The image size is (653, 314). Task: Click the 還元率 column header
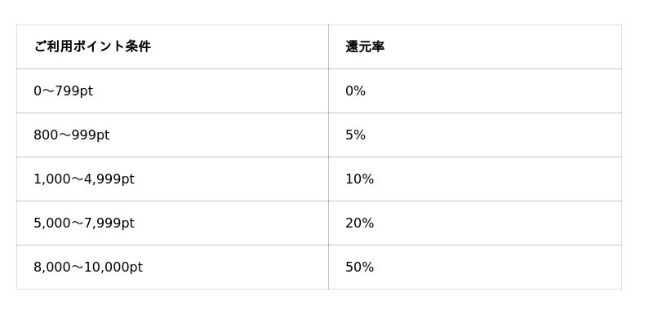[475, 47]
